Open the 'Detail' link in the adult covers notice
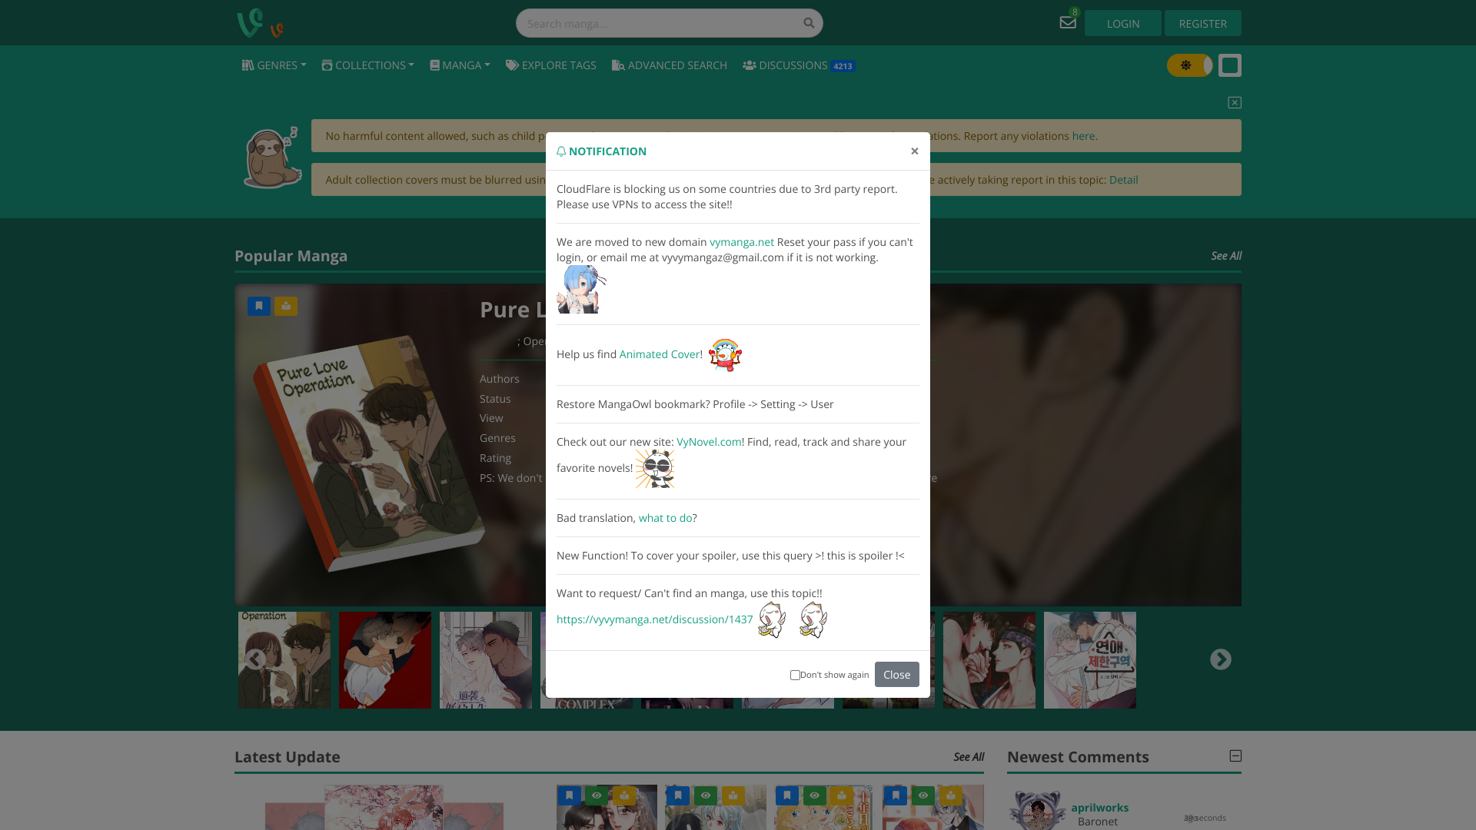1476x830 pixels. pos(1123,180)
